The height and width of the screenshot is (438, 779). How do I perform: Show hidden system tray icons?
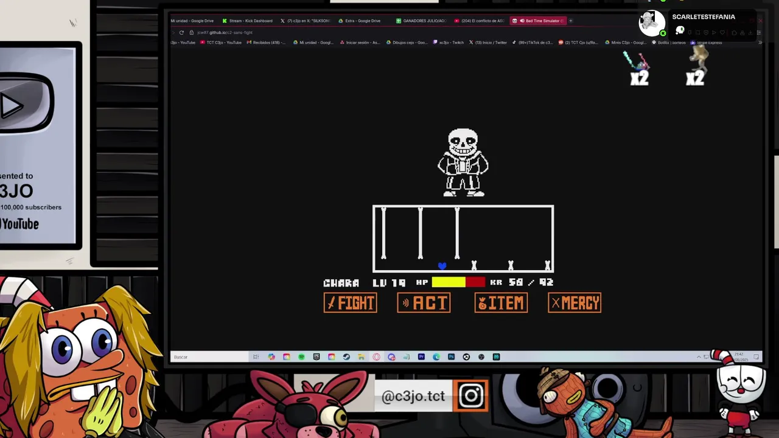point(699,357)
